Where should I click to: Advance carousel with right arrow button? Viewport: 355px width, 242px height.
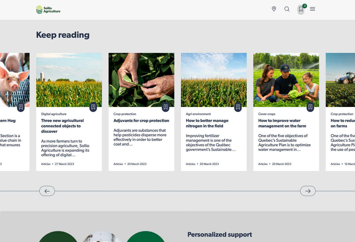308,191
